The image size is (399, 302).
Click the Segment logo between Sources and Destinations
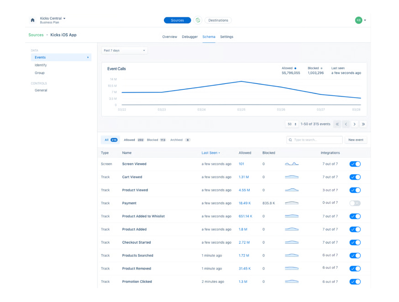click(198, 20)
